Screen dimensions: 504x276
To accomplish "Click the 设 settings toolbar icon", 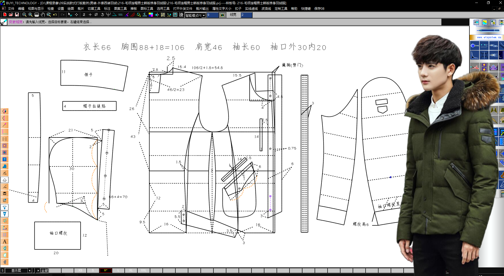I will pos(181,15).
